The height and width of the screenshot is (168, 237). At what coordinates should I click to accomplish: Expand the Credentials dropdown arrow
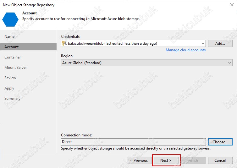(x=203, y=43)
